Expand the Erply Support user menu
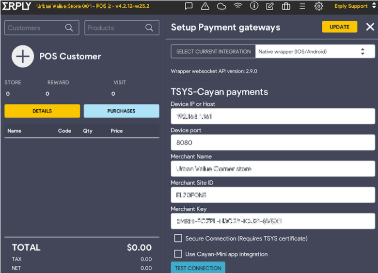This screenshot has width=378, height=273. (x=355, y=6)
